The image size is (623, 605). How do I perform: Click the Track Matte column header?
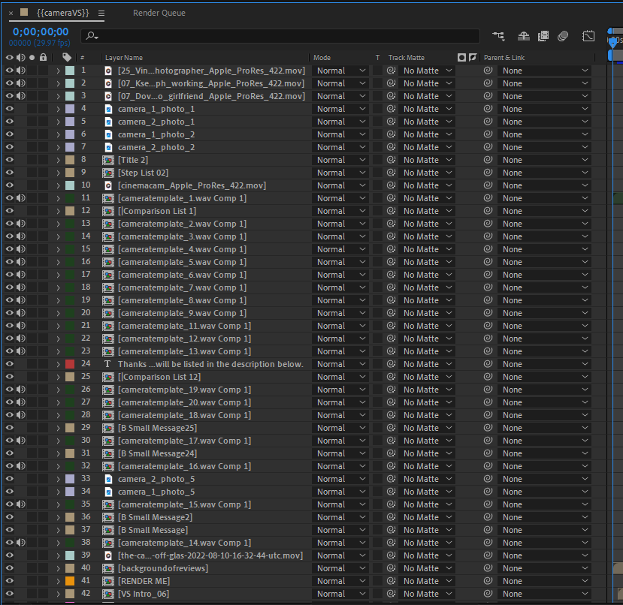click(x=406, y=58)
